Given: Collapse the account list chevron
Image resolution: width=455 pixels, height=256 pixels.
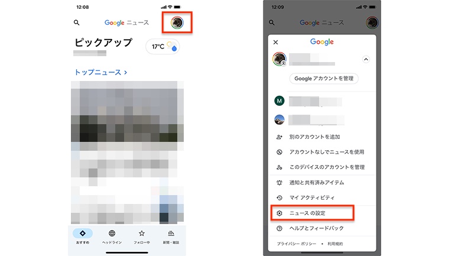Looking at the screenshot, I should [x=366, y=59].
